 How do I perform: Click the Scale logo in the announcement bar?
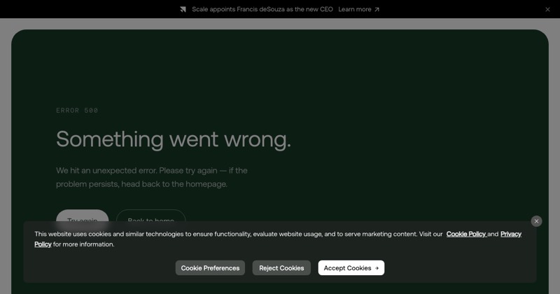[183, 9]
